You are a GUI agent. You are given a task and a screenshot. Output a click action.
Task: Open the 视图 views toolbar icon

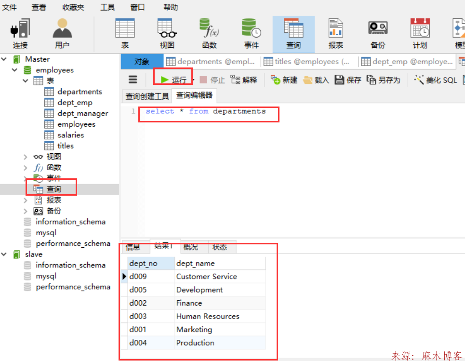coord(167,34)
